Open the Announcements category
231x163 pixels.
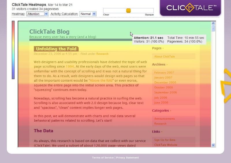[165, 119]
